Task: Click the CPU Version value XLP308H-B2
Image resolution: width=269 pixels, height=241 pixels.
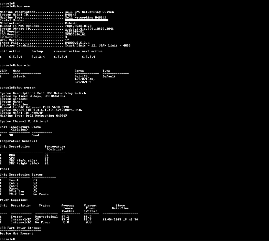Action: 74,32
